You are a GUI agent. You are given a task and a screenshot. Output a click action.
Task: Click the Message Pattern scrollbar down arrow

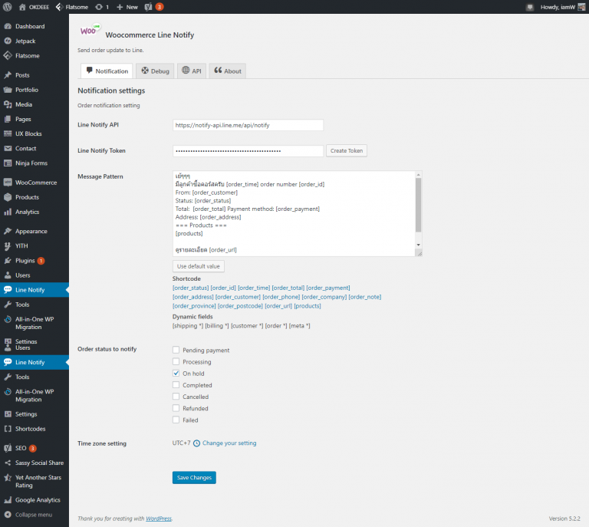pos(418,245)
